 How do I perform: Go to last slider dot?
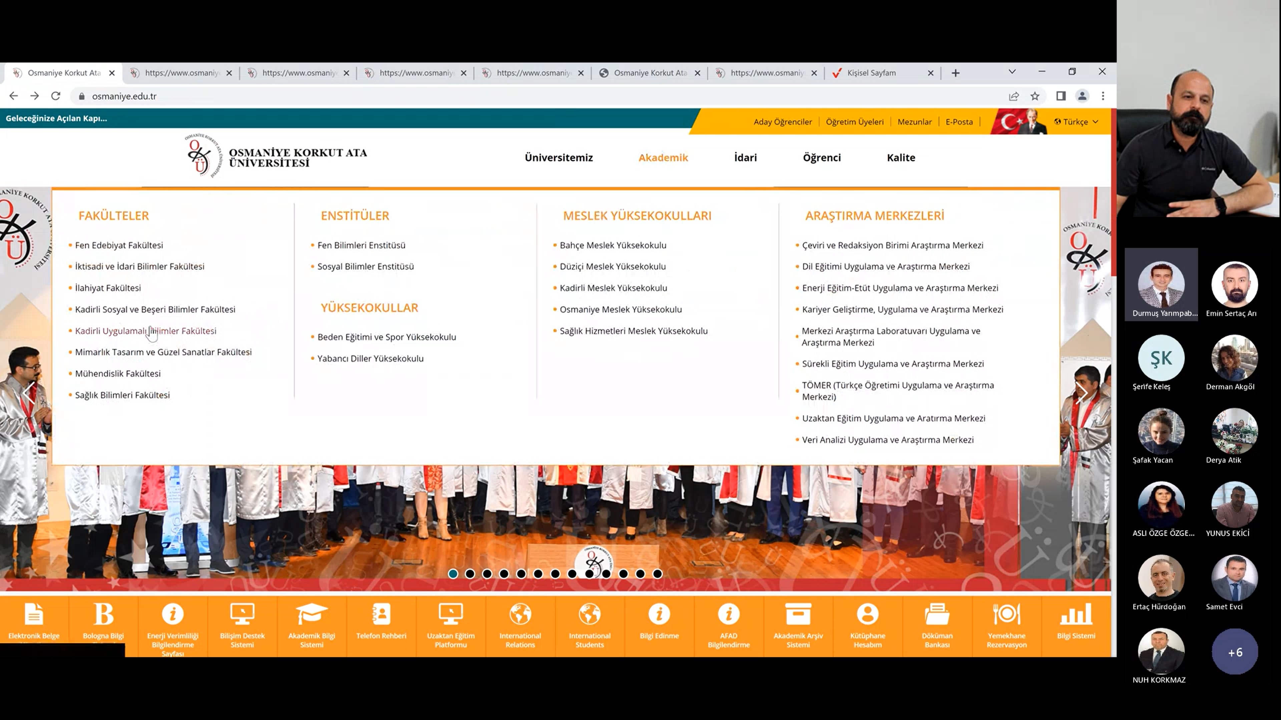tap(658, 574)
